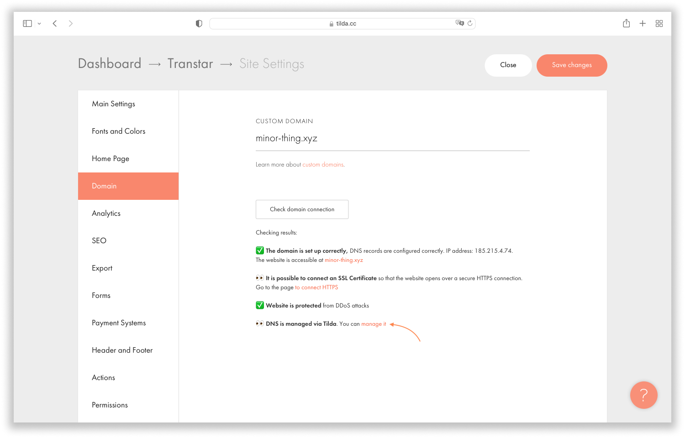Open a new browser tab
The image size is (685, 438).
[x=643, y=23]
